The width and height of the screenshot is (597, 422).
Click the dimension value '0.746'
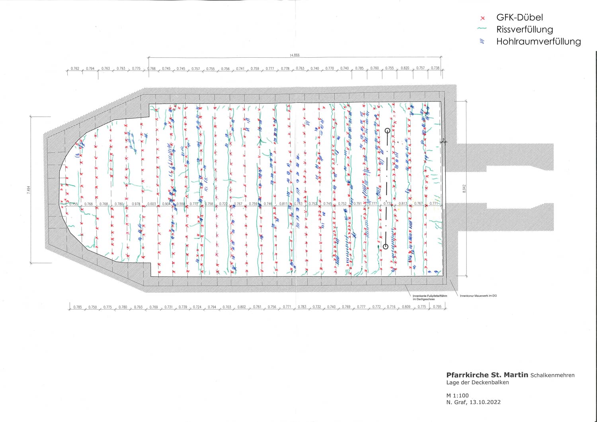(268, 204)
